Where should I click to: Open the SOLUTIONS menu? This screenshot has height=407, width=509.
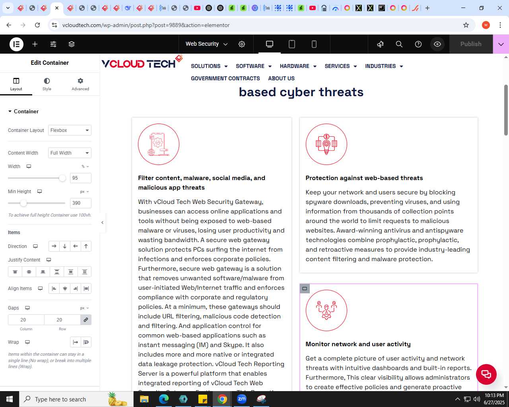pos(209,66)
